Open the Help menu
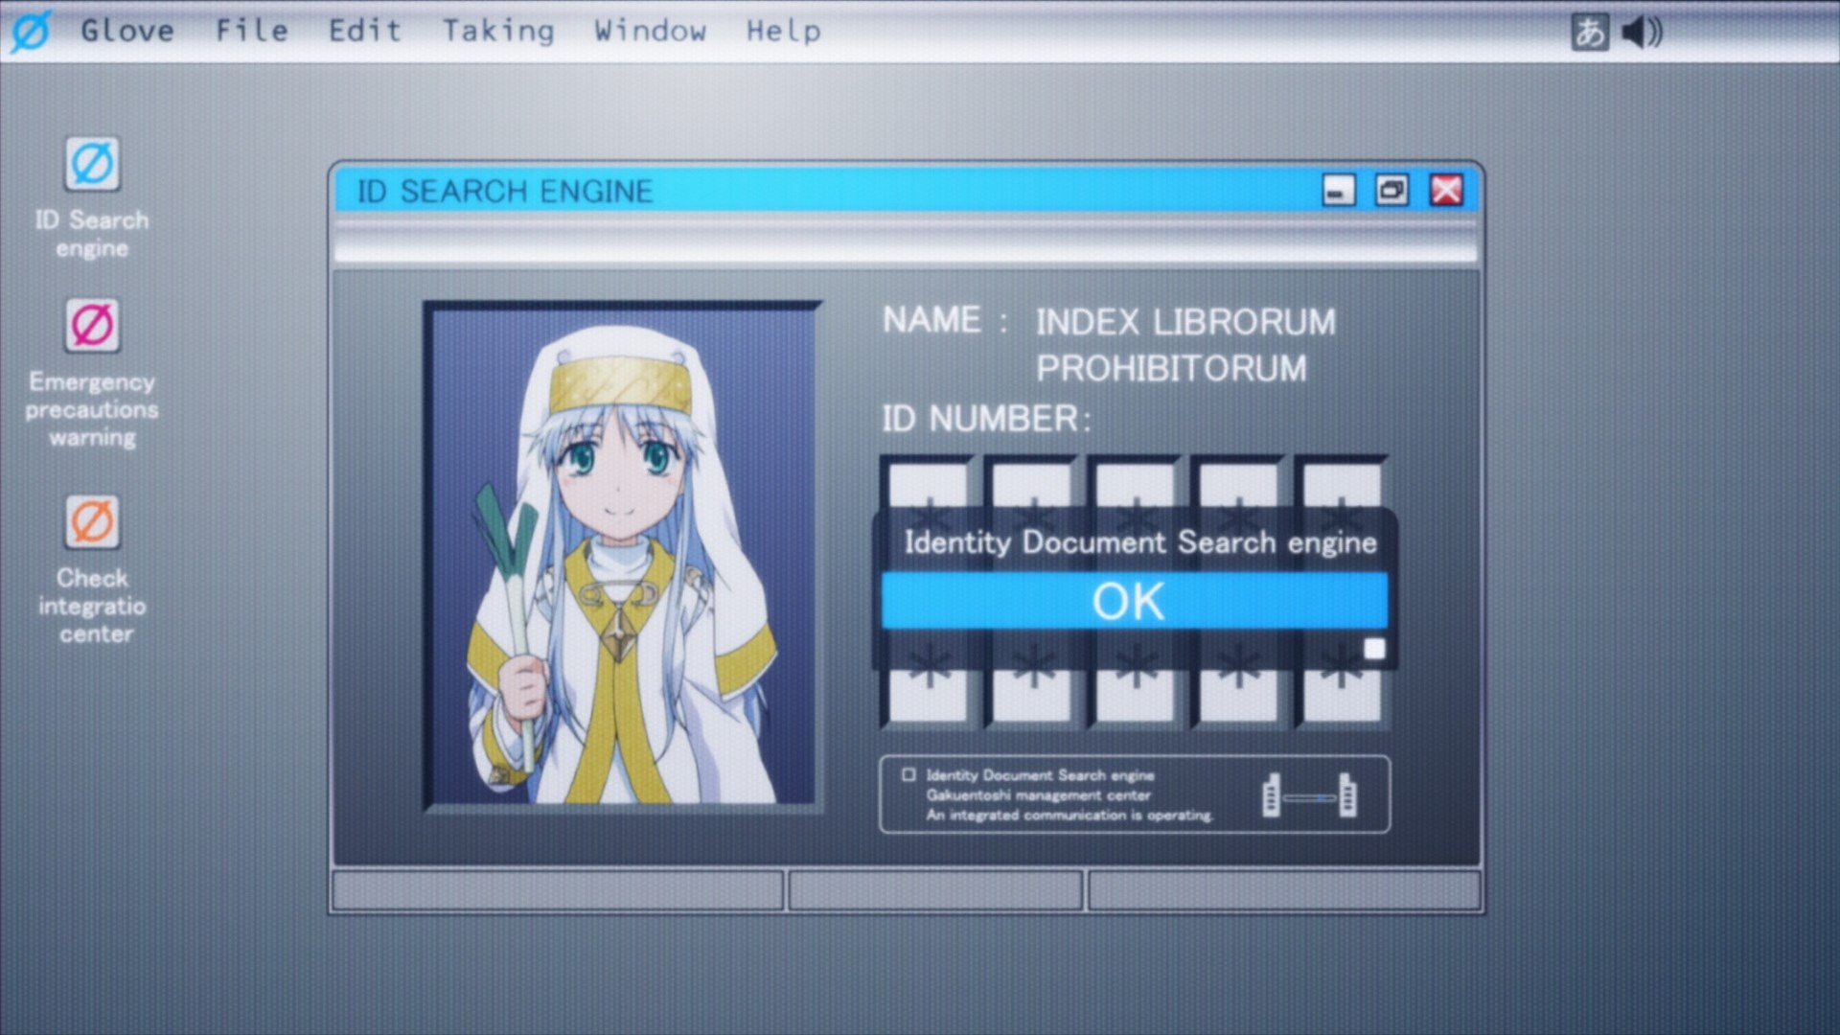This screenshot has width=1840, height=1035. click(784, 32)
